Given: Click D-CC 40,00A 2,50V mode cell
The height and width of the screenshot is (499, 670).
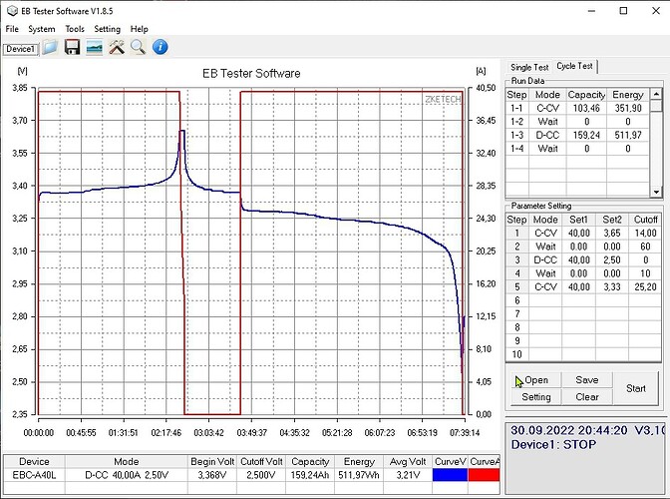Looking at the screenshot, I should coord(127,475).
